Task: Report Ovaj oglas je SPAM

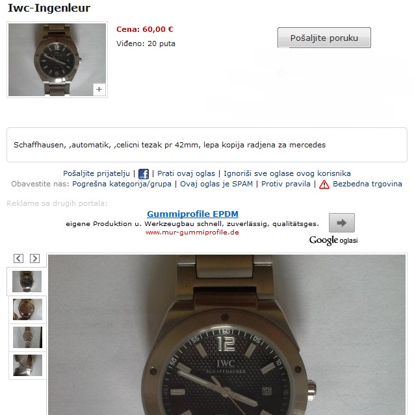Action: (216, 184)
